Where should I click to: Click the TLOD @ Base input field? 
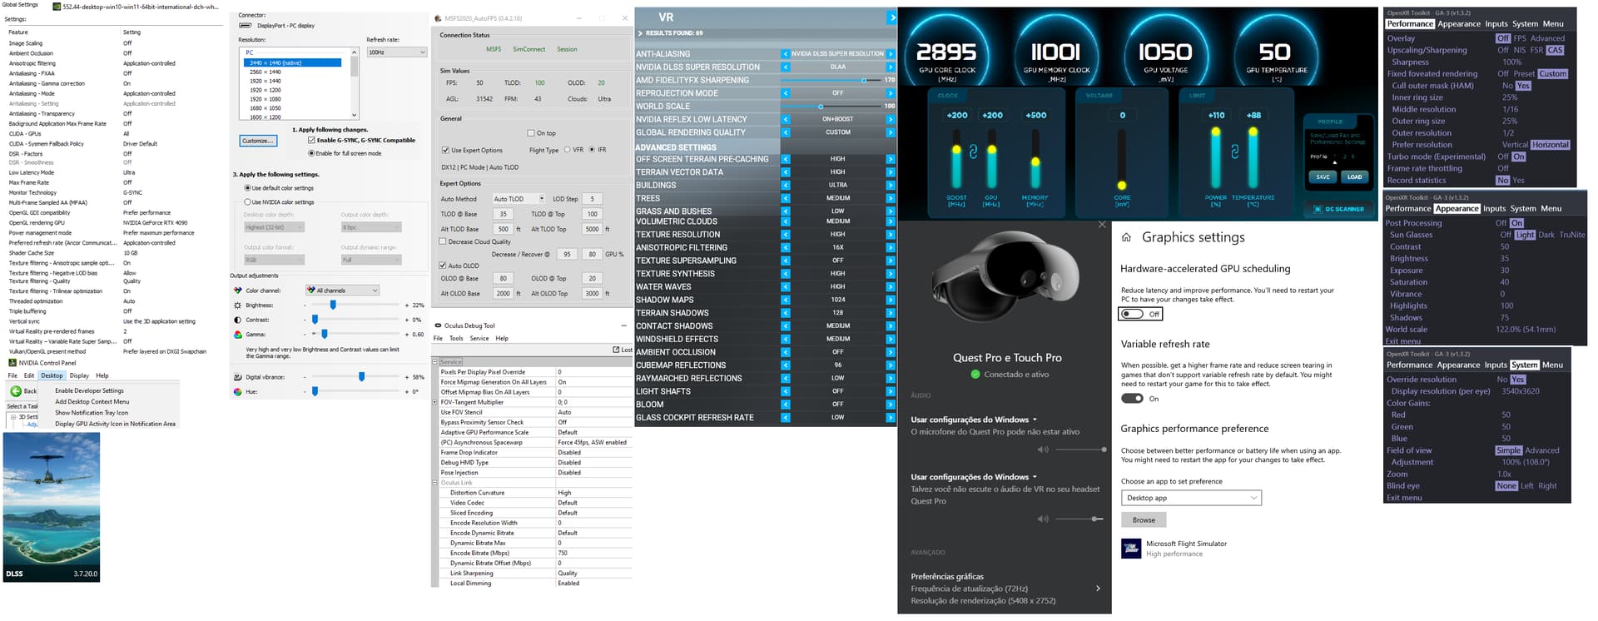(x=504, y=214)
